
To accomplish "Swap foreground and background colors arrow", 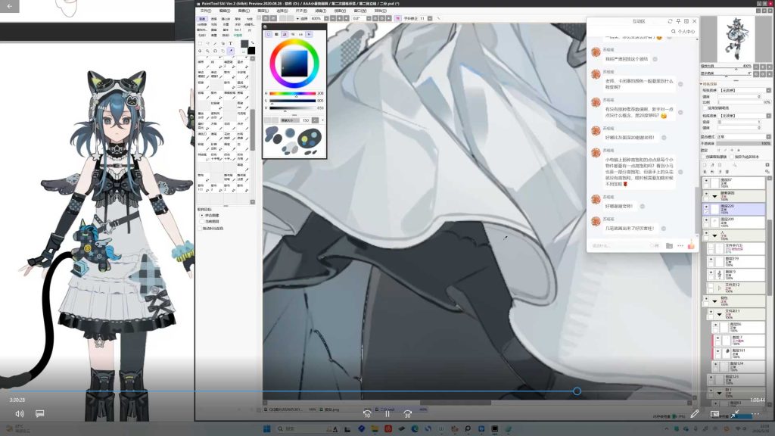I will [252, 43].
